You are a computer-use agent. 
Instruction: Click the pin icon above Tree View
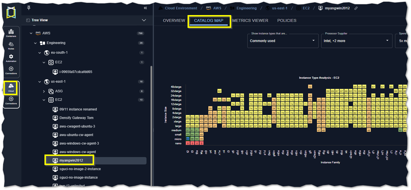click(29, 8)
